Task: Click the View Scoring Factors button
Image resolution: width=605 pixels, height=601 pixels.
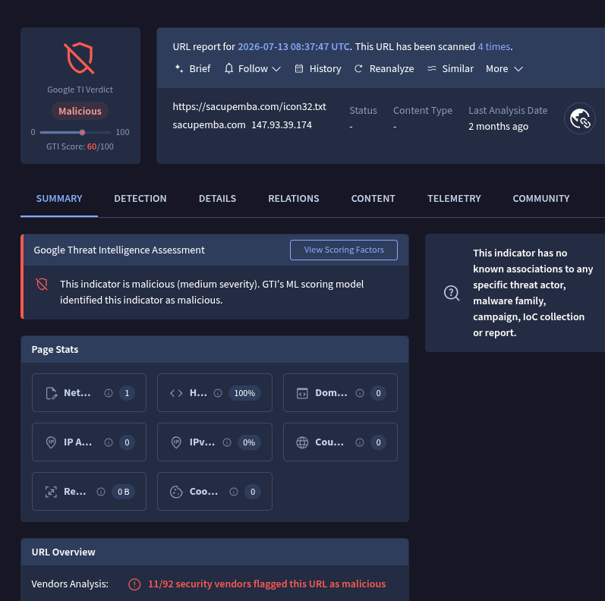Action: (344, 250)
